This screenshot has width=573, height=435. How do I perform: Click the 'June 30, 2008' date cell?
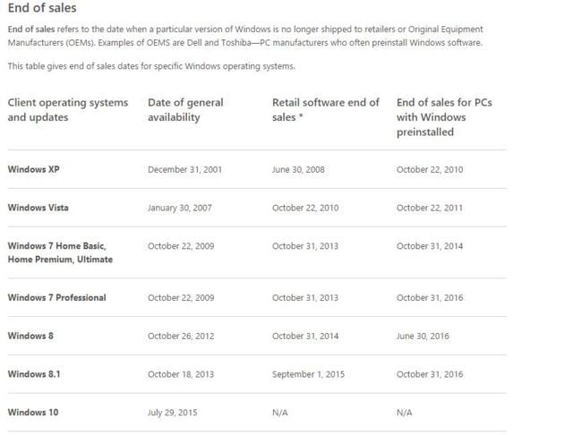pos(298,169)
